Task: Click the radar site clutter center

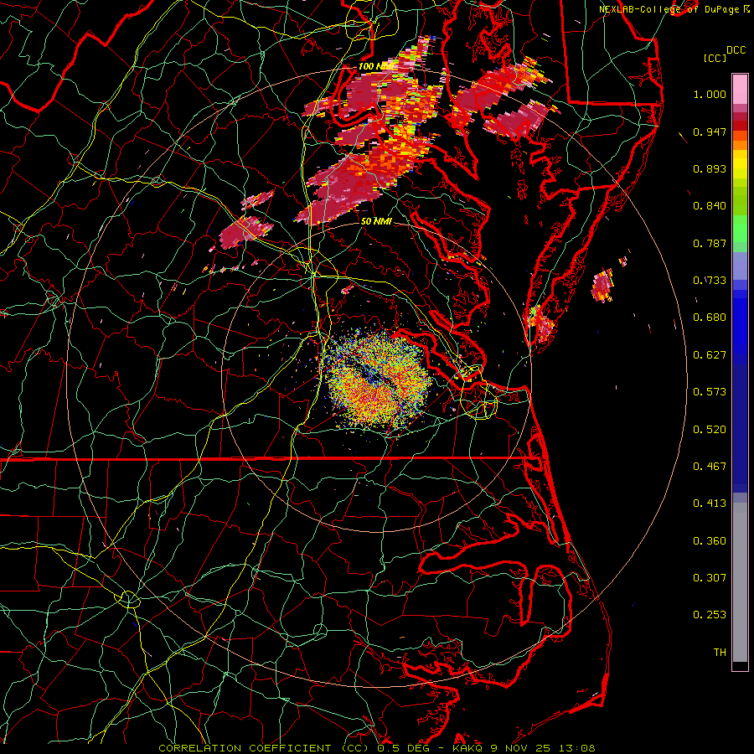Action: point(378,379)
